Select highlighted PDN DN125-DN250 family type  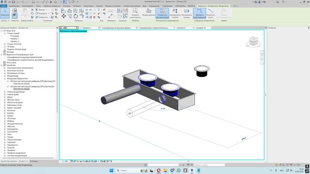point(21,89)
